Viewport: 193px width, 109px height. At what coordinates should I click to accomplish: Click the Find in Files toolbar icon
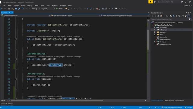(x=66, y=9)
